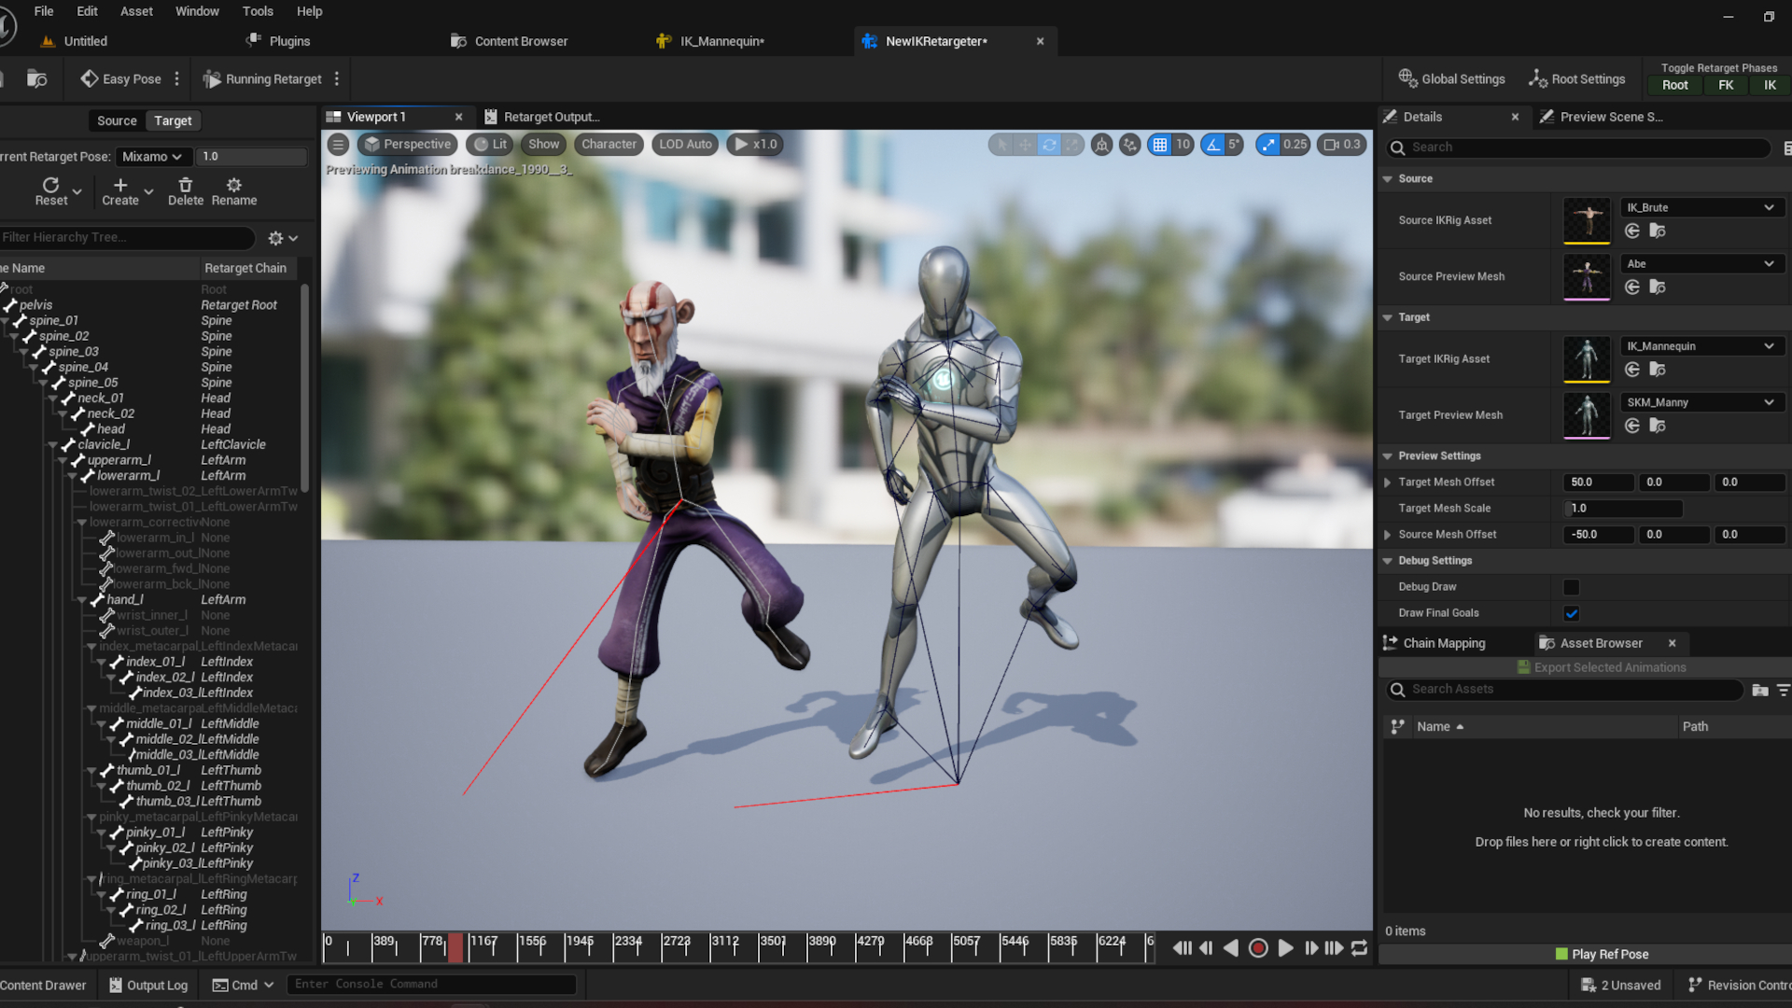Click the record animation button
This screenshot has height=1008, width=1792.
point(1257,948)
